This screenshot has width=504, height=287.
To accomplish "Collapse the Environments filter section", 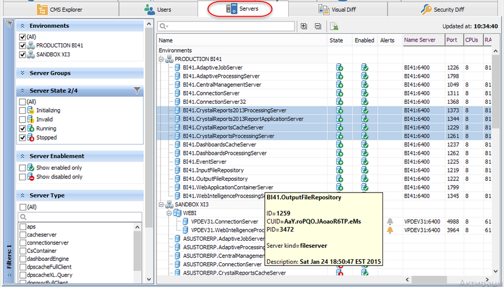I will (x=23, y=26).
